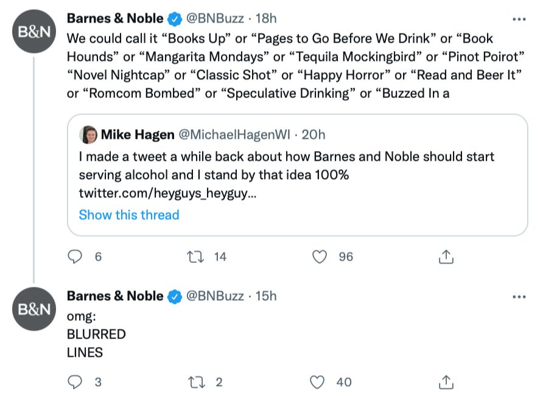Like the BLURRED LINES tweet
The width and height of the screenshot is (543, 400).
click(318, 382)
